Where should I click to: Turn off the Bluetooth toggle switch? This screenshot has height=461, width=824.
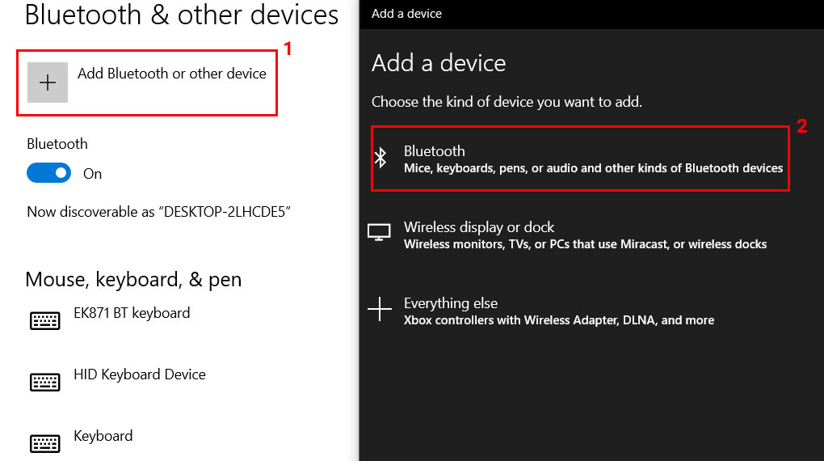[x=48, y=173]
